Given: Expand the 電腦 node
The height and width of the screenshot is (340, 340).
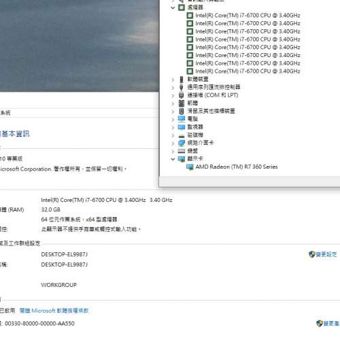Looking at the screenshot, I should tap(173, 119).
